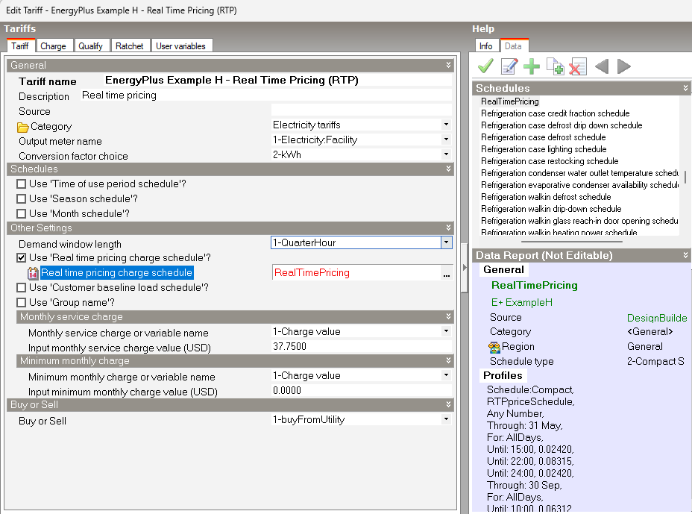The image size is (692, 514).
Task: Enable 'Time of use period schedule' checkbox
Action: point(22,184)
